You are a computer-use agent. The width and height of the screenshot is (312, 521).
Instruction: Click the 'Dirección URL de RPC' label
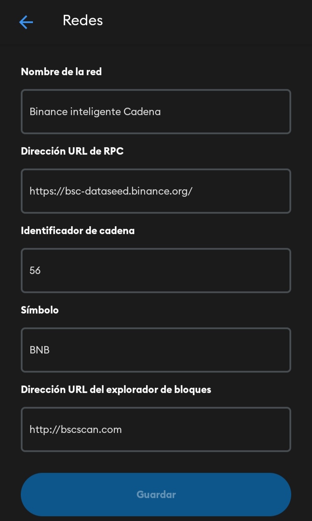(72, 151)
